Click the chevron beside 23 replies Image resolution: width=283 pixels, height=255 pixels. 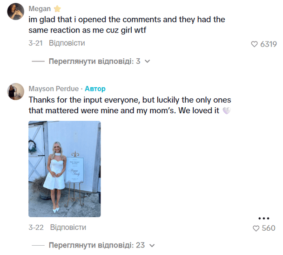click(151, 245)
